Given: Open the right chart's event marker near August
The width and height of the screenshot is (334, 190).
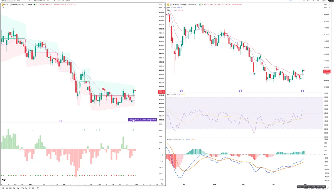Looking at the screenshot, I should tap(302, 91).
